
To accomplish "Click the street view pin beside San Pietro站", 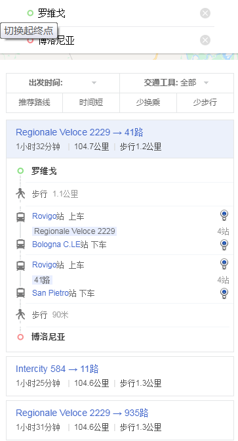I will [224, 293].
